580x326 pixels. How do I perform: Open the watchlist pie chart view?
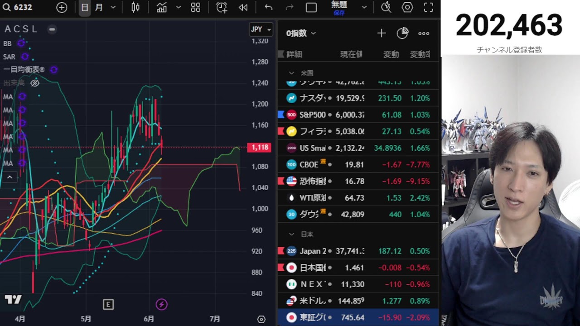click(402, 33)
